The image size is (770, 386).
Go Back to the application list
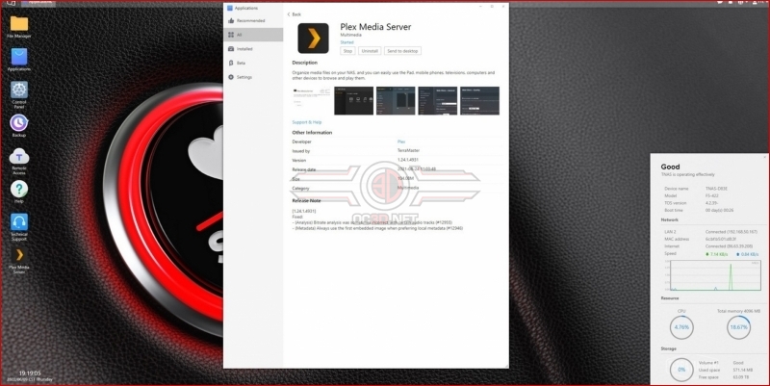tap(295, 14)
